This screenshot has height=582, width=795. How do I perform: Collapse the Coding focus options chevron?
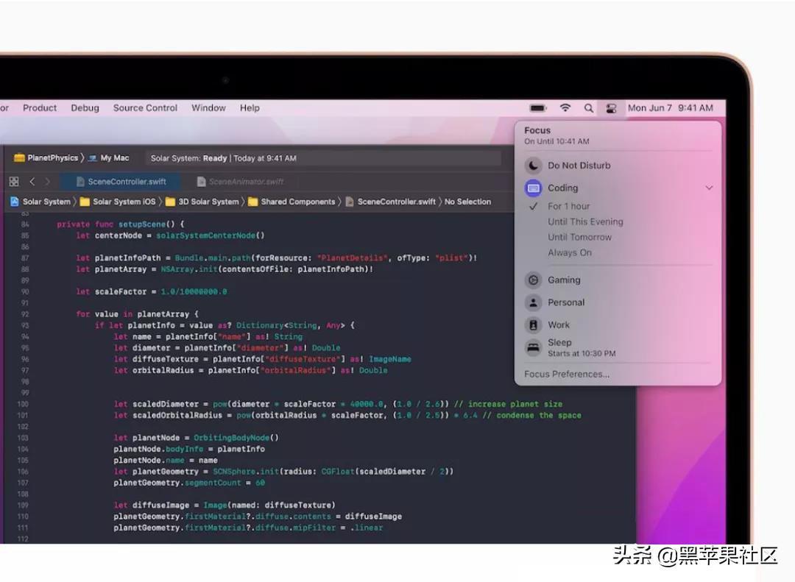[709, 188]
